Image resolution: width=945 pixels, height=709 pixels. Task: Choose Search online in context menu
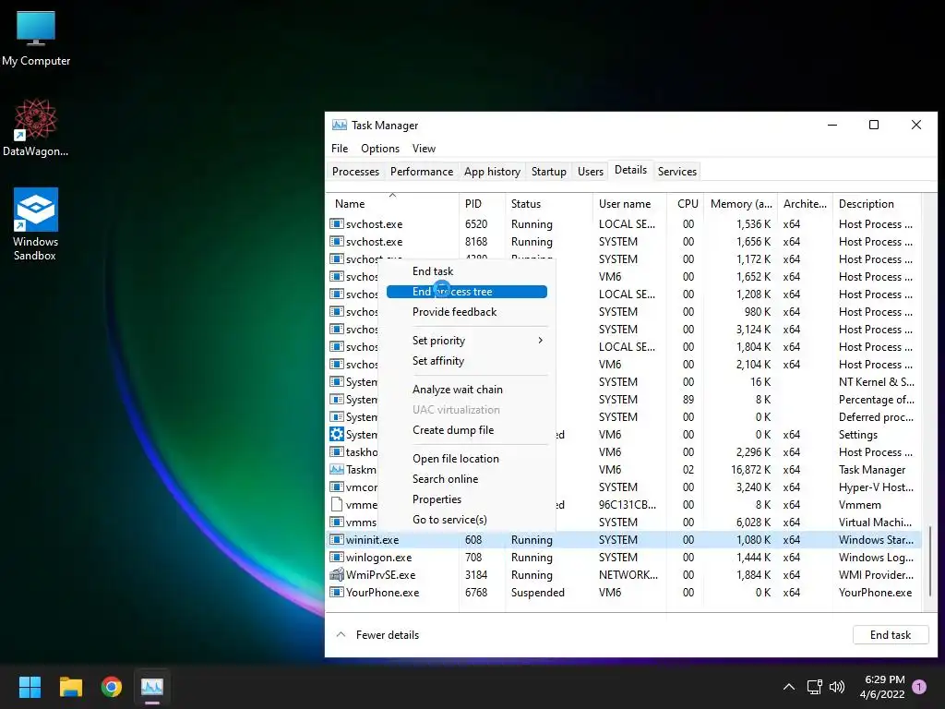tap(467, 479)
